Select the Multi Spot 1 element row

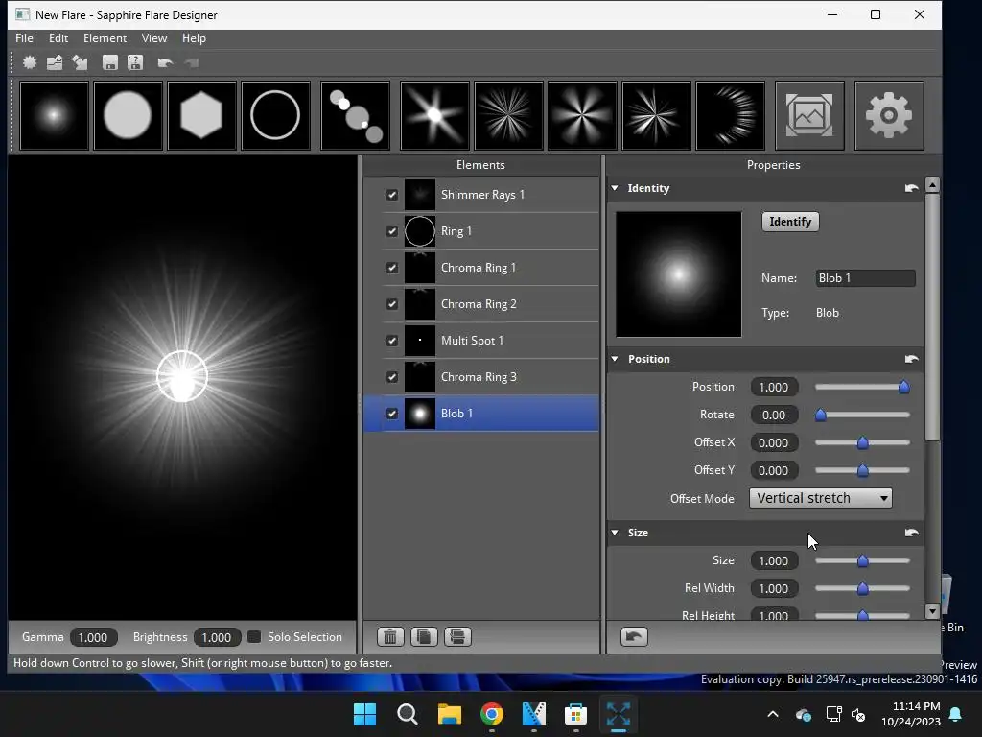481,341
